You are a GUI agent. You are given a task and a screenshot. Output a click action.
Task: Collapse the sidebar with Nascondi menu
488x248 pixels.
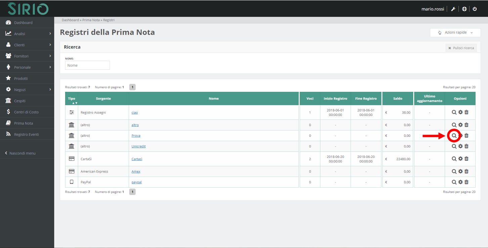click(22, 153)
